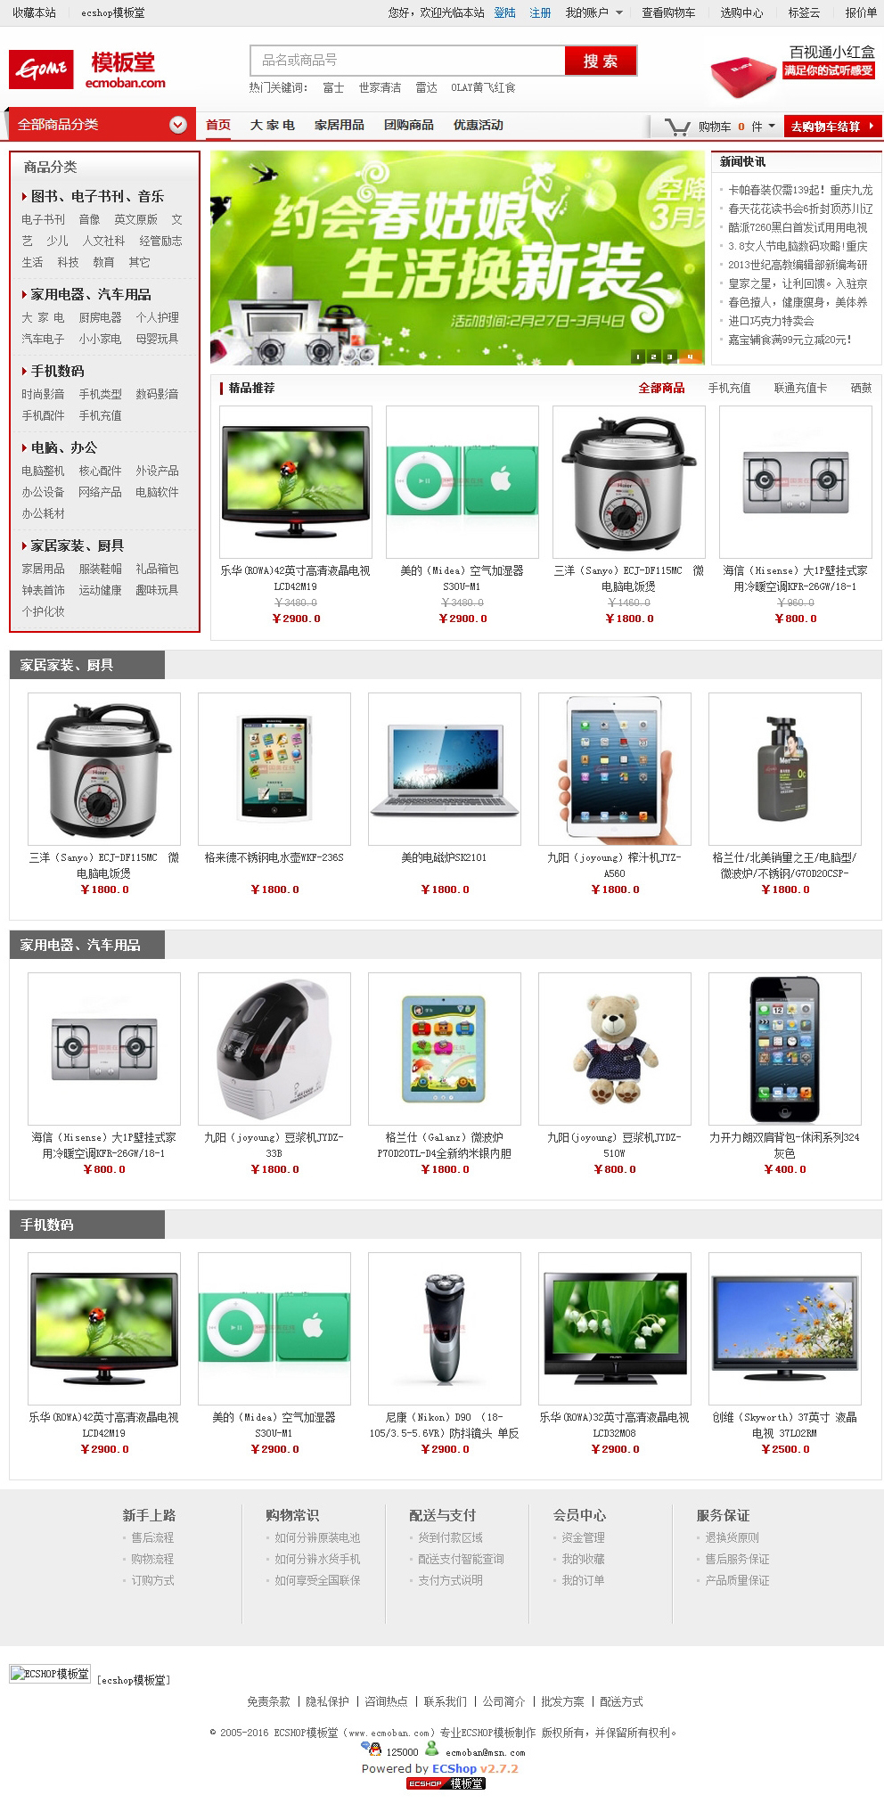Switch banner to slide 4
884x1803 pixels.
[x=689, y=357]
